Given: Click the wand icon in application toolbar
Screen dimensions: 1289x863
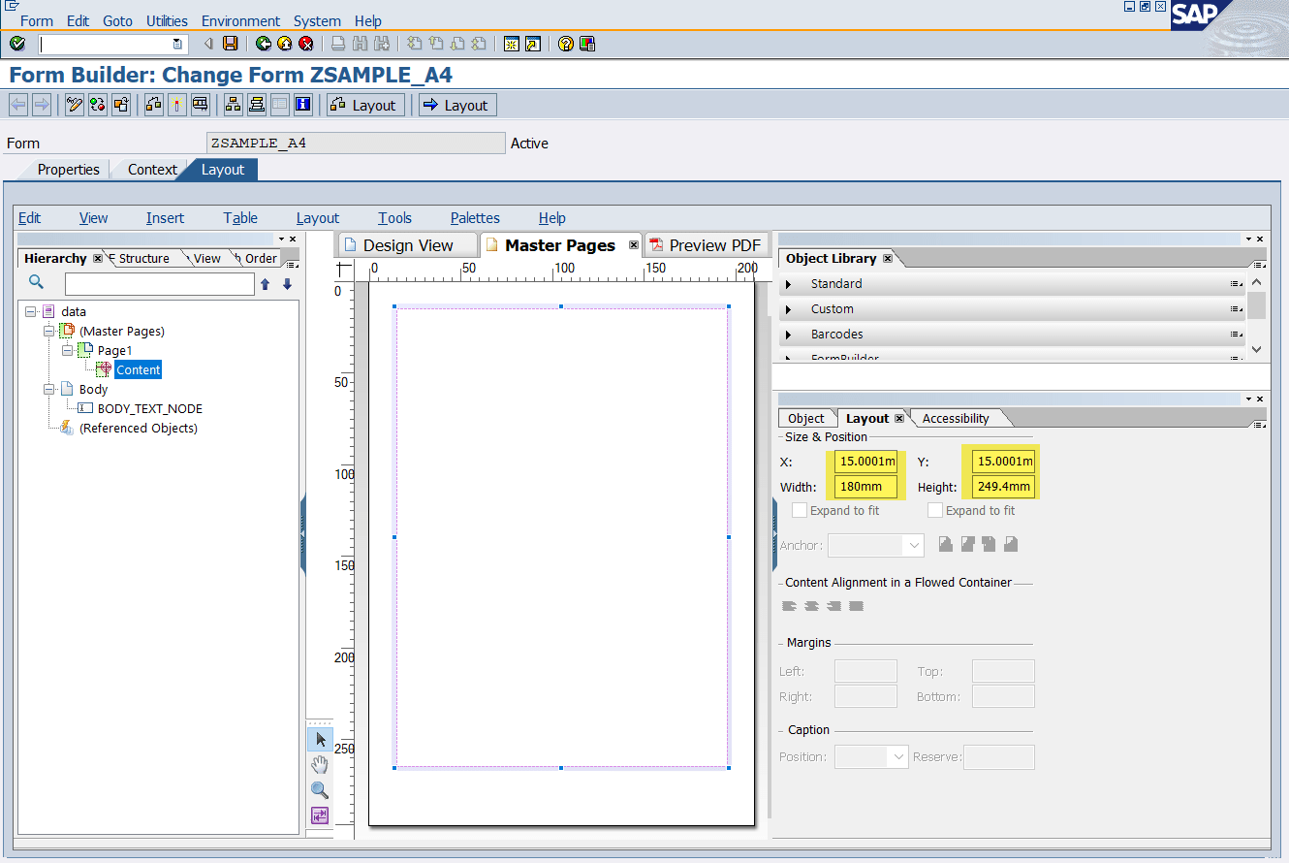Looking at the screenshot, I should pyautogui.click(x=177, y=105).
